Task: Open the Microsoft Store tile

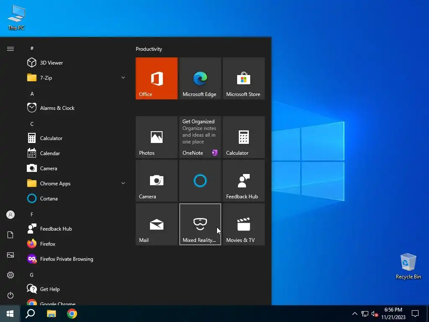Action: point(244,78)
